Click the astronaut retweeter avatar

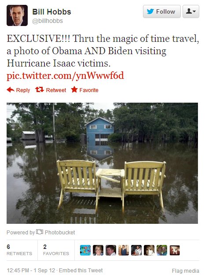(136, 250)
